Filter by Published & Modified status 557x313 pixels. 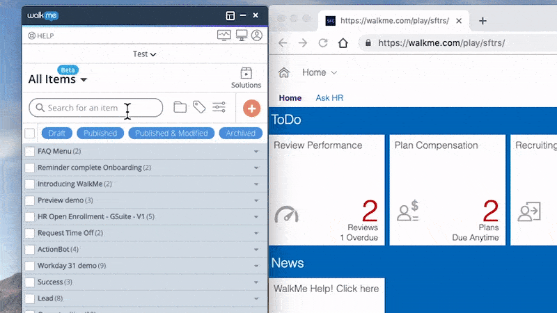click(x=171, y=134)
